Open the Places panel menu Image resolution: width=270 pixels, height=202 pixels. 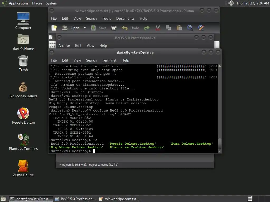pos(37,3)
